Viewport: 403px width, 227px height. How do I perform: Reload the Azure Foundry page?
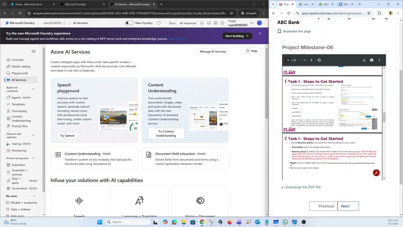(x=20, y=13)
